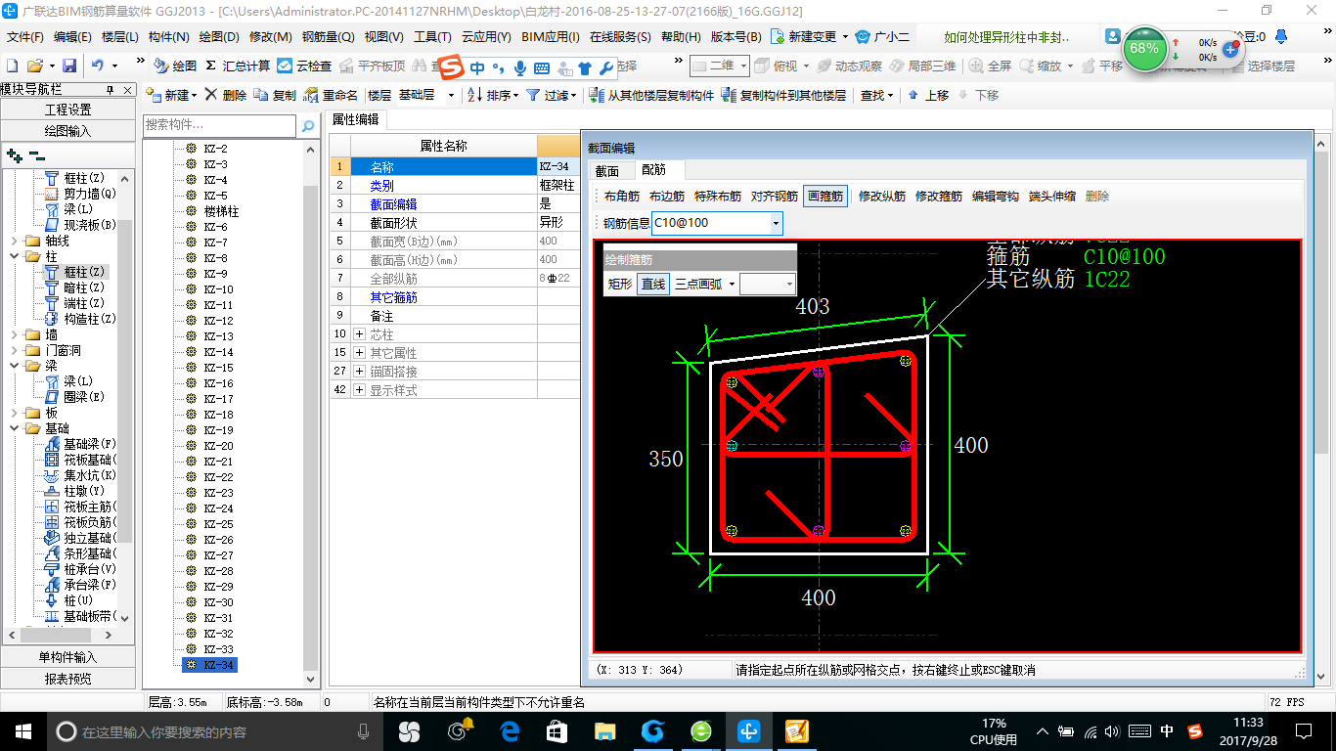This screenshot has width=1336, height=751.
Task: Create a new component with 新建
Action: click(171, 96)
